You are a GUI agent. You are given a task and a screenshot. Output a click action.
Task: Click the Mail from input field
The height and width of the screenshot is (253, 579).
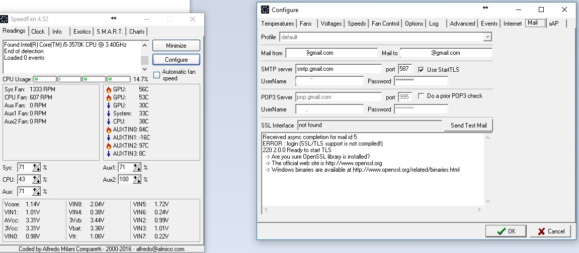[x=331, y=53]
